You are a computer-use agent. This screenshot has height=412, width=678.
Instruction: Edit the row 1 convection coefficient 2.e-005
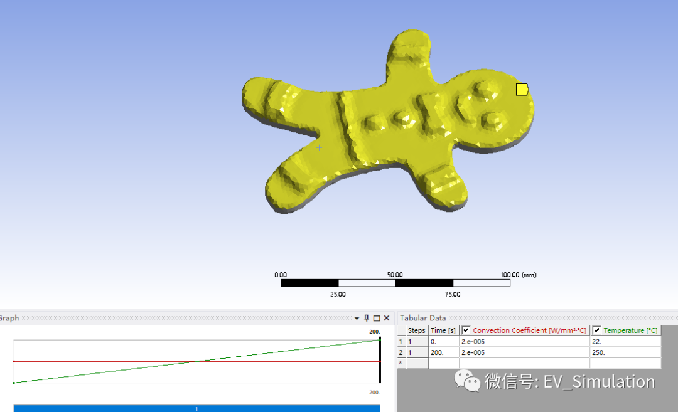click(524, 342)
